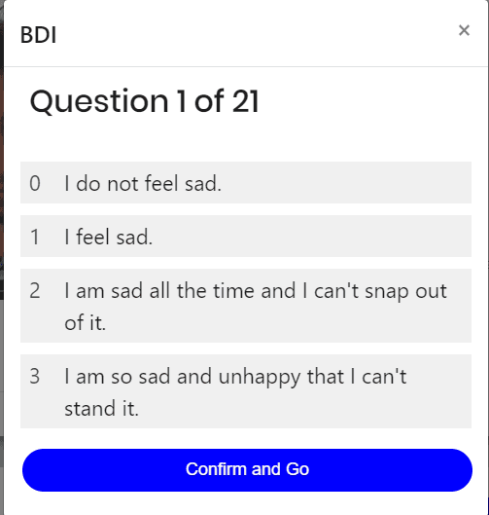This screenshot has height=515, width=489.
Task: Click the words "stand it." in answer 3
Action: click(x=102, y=409)
